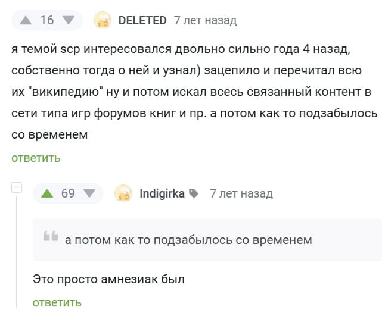
Task: Open the Indigirka username profile
Action: (x=162, y=193)
